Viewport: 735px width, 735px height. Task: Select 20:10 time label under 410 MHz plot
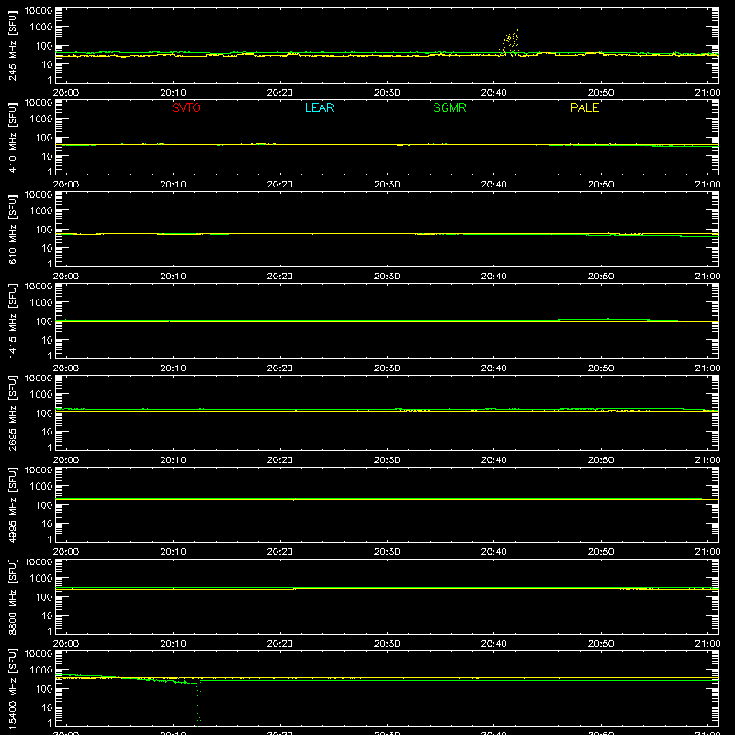pos(173,185)
